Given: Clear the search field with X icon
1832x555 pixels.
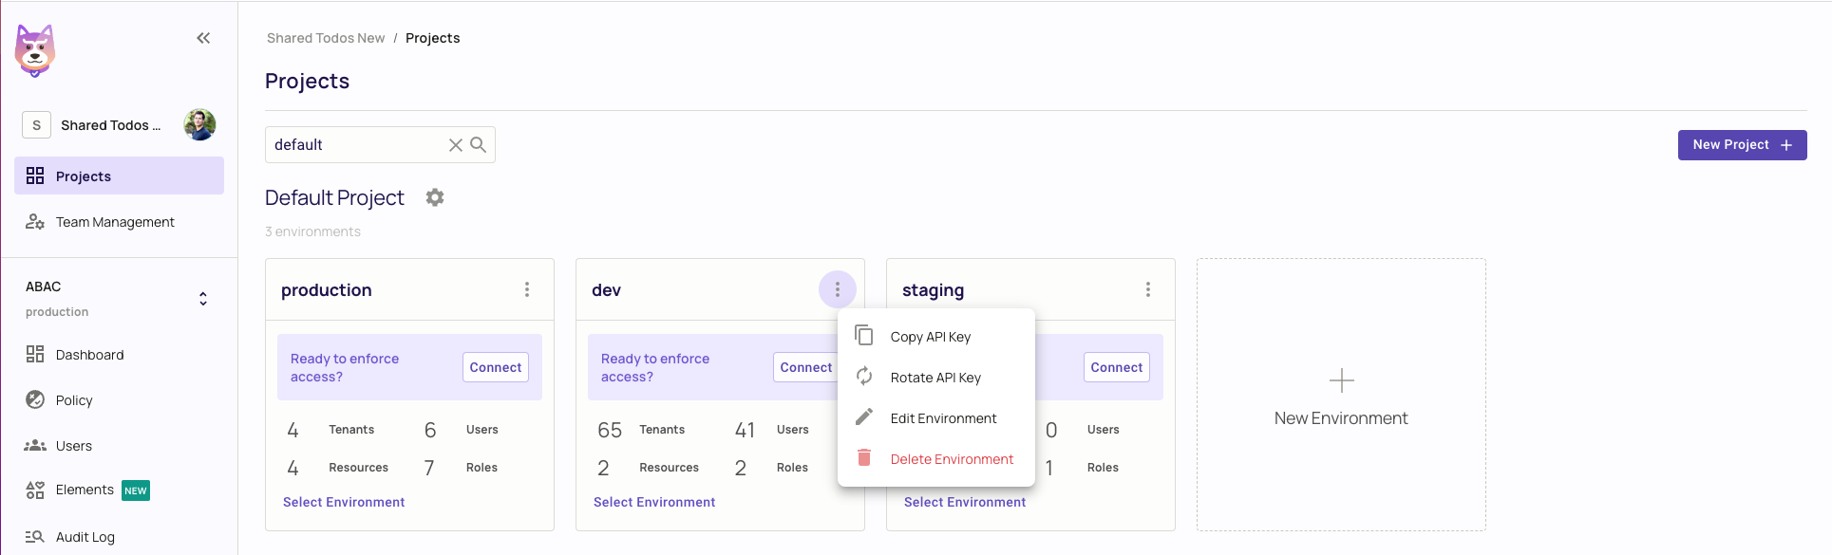Looking at the screenshot, I should coord(456,145).
